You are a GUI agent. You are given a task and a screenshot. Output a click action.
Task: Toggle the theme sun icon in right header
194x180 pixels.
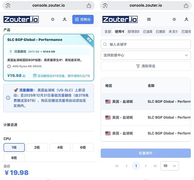point(174,19)
